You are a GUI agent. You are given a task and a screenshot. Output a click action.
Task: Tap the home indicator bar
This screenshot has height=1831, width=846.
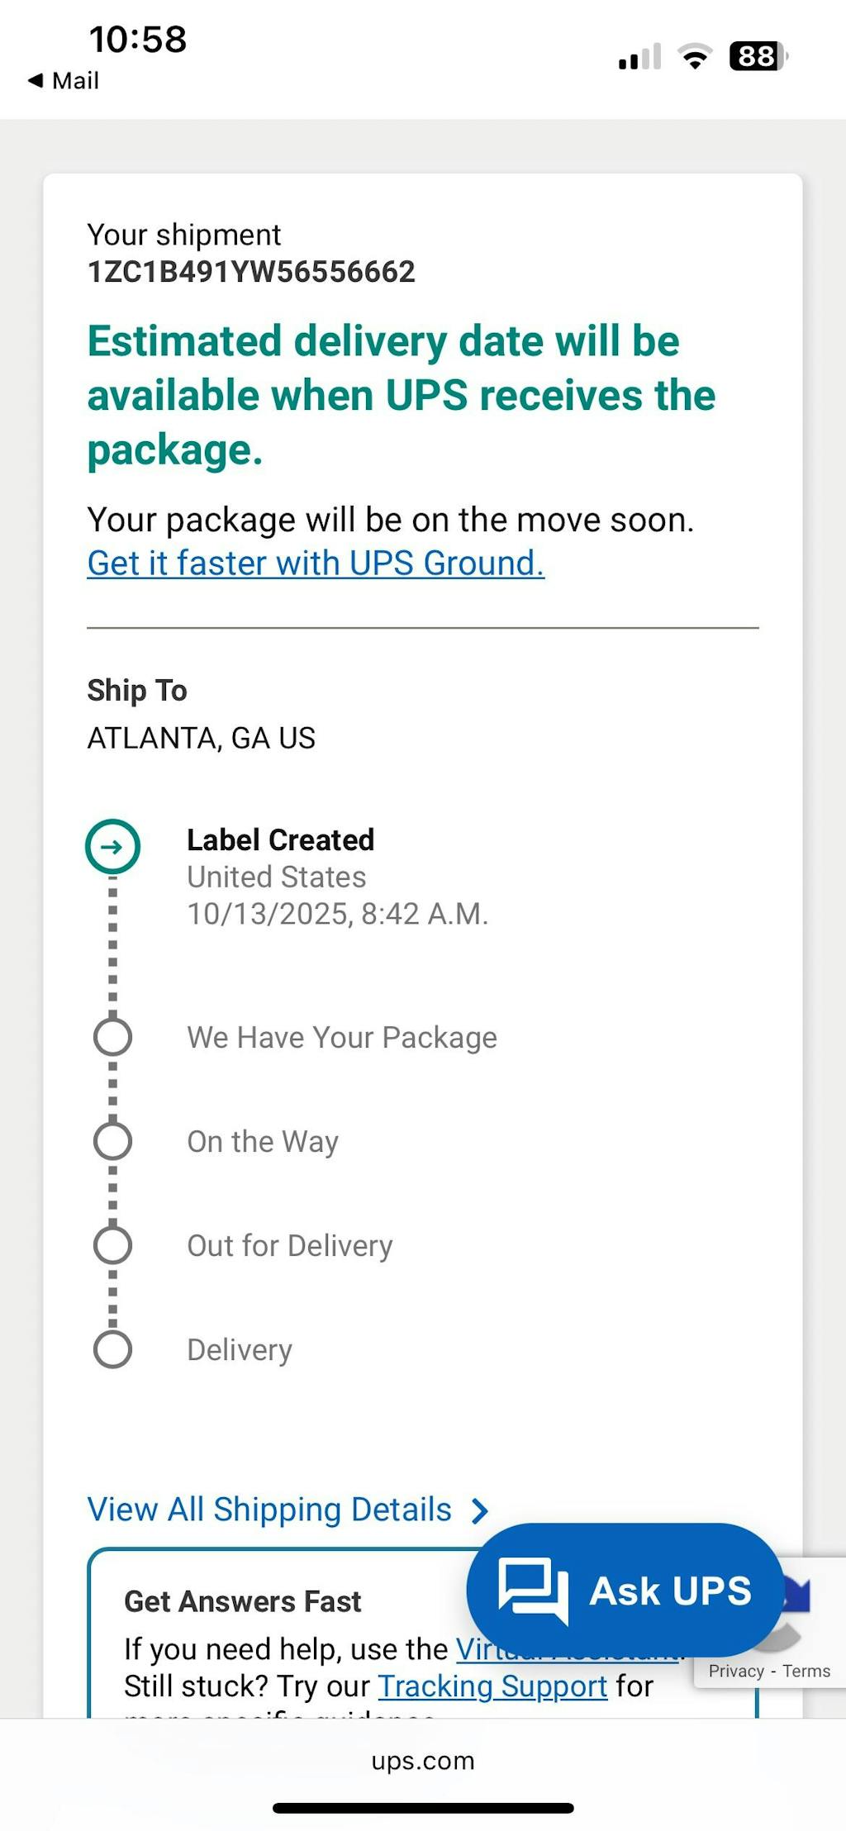click(x=423, y=1809)
